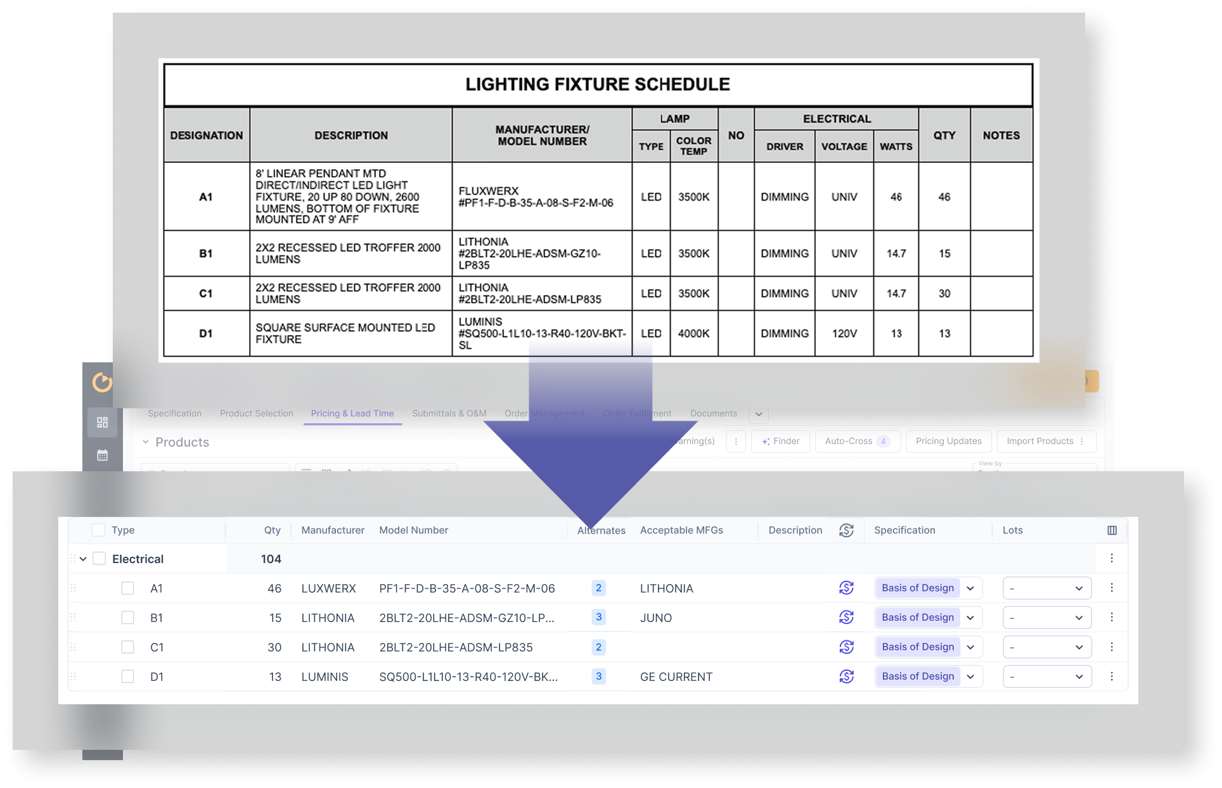Click the orange app logo icon
Screen dimensions: 1222x788
pyautogui.click(x=102, y=382)
